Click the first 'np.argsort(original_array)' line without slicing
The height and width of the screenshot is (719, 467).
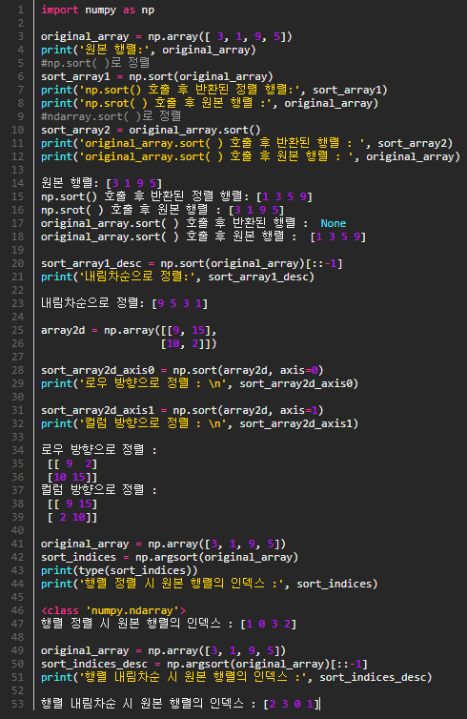click(170, 557)
